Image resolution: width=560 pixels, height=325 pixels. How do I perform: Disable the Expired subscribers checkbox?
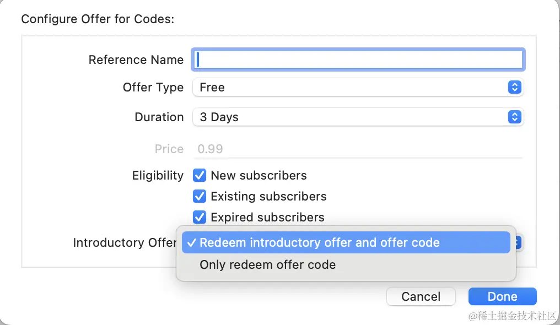[200, 217]
